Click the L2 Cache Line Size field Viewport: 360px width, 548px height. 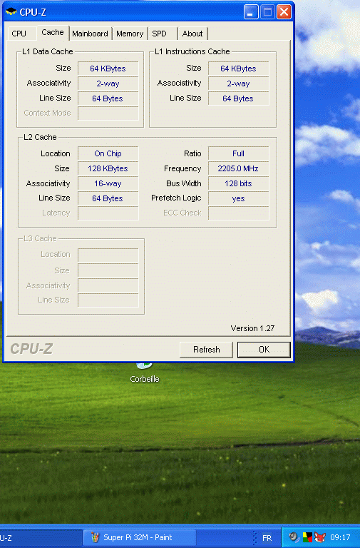tap(108, 198)
